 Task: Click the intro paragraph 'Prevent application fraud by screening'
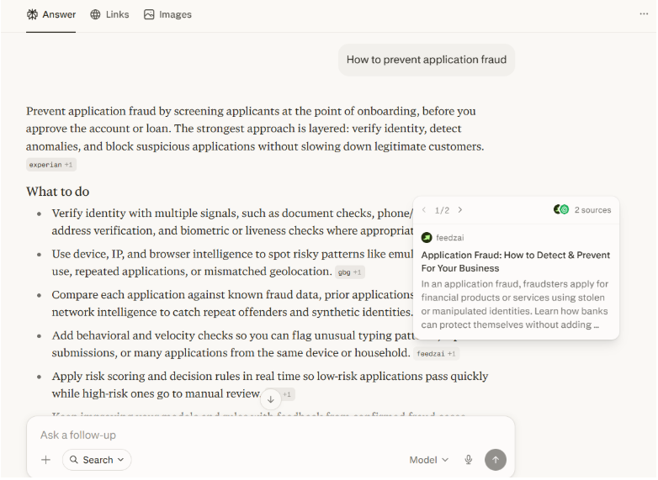[x=255, y=129]
